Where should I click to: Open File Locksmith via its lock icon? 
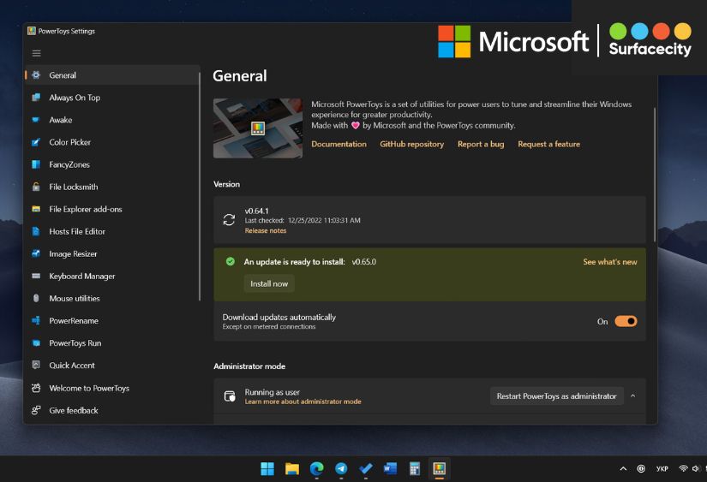(36, 187)
